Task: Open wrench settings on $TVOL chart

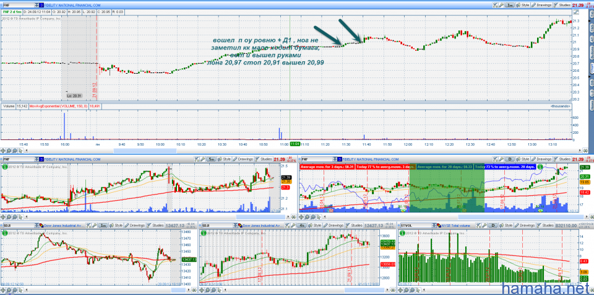Action: coord(484,226)
